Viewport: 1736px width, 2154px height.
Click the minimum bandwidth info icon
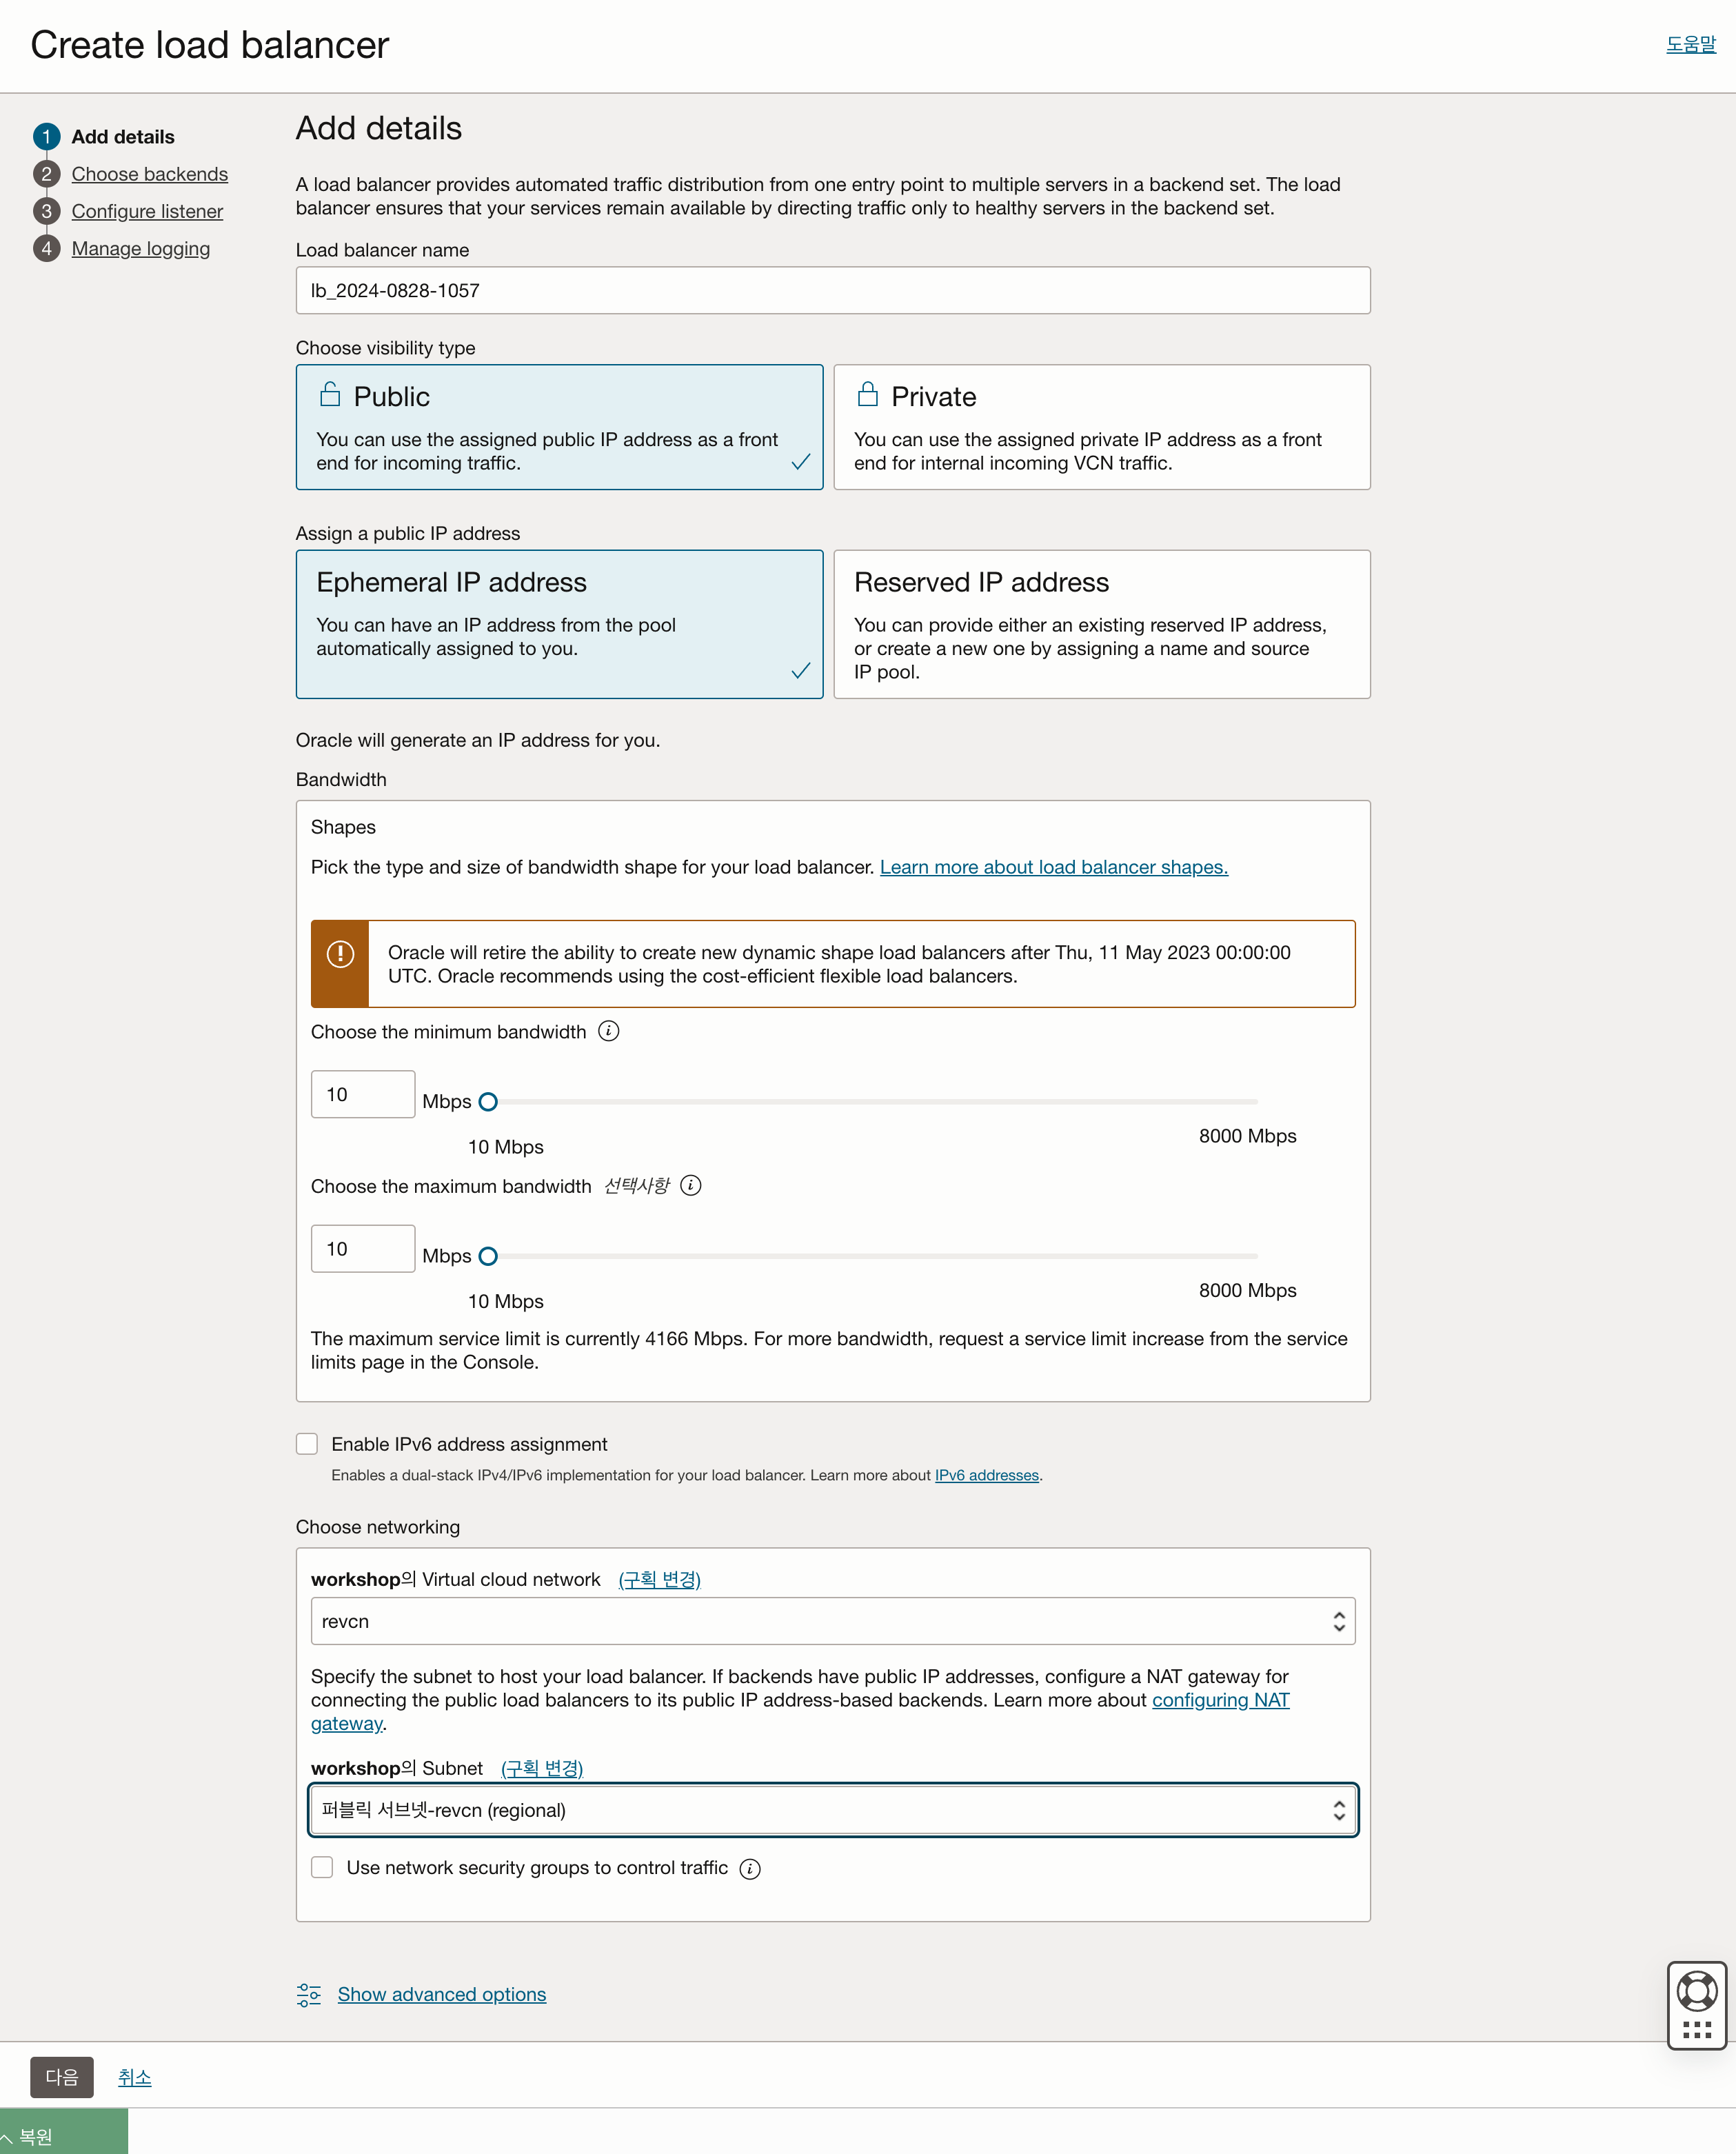pyautogui.click(x=608, y=1031)
